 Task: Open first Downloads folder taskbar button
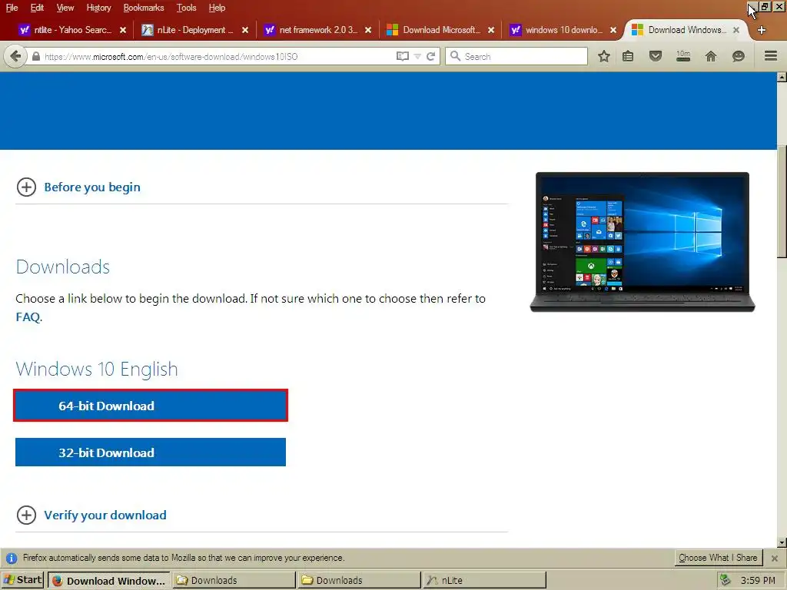(x=234, y=581)
